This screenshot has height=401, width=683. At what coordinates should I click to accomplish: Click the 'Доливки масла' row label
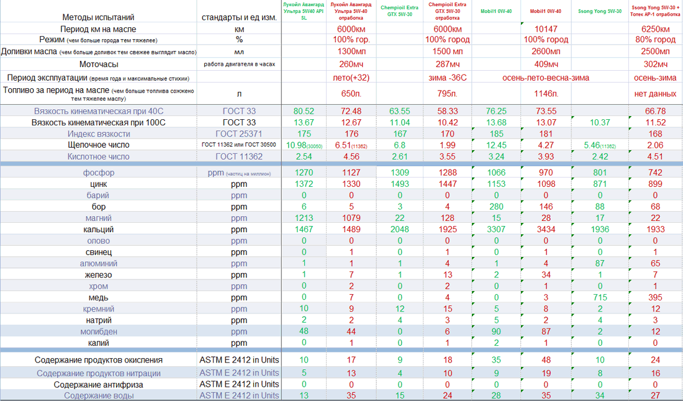(99, 52)
